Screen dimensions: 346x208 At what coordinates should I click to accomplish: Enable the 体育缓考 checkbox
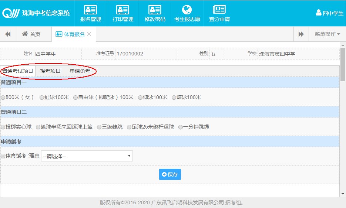[3, 156]
